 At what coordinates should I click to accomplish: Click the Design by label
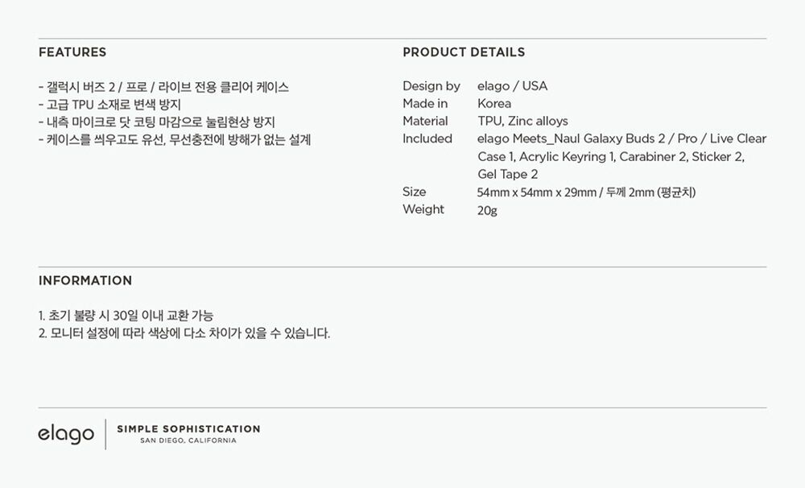pos(431,86)
